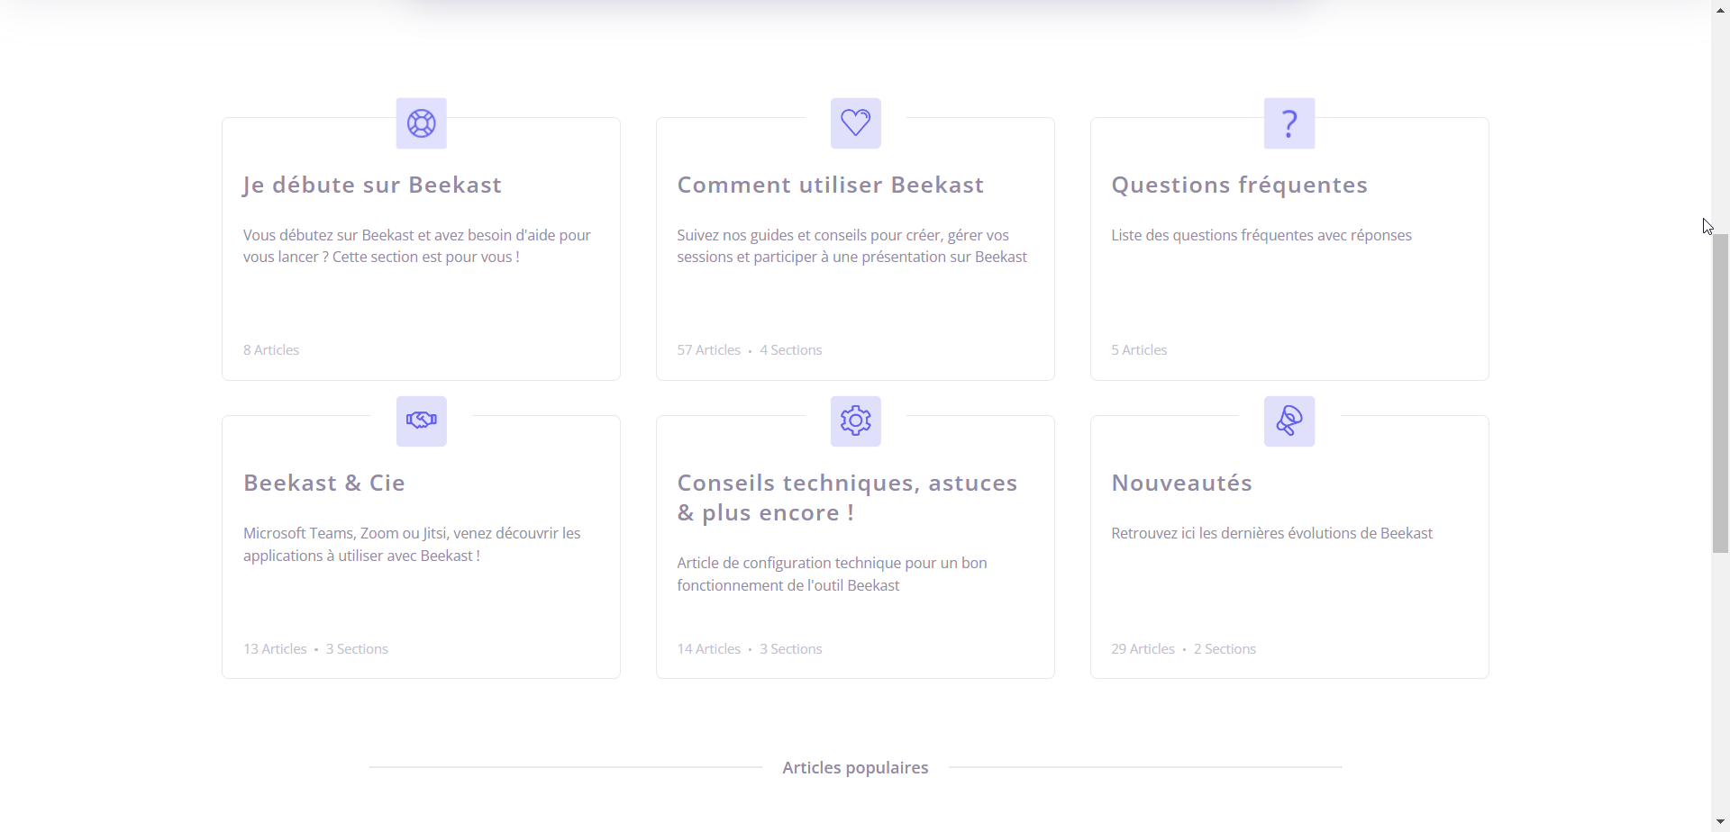Click the handshake icon for Beekast & Cie
Image resolution: width=1730 pixels, height=832 pixels.
(421, 421)
